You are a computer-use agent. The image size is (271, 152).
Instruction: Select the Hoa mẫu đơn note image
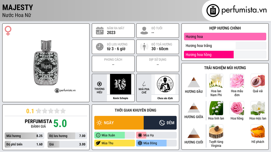(x=237, y=81)
